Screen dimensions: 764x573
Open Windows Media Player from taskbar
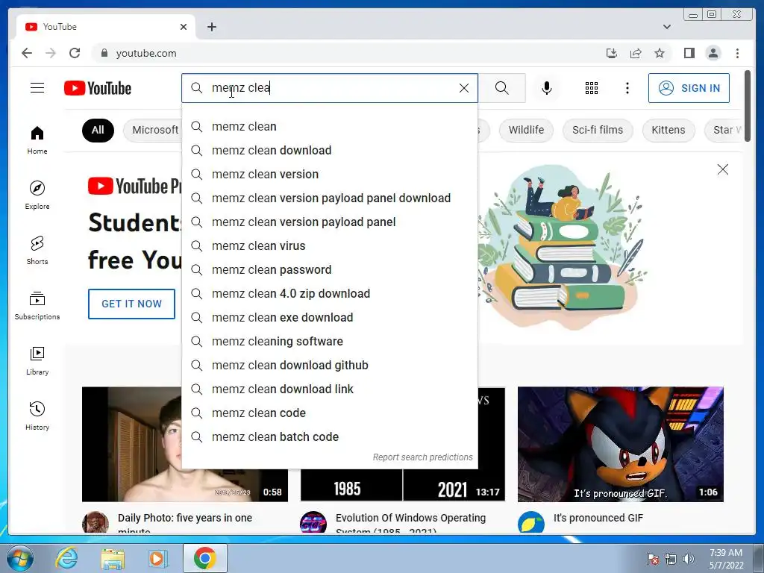point(158,558)
